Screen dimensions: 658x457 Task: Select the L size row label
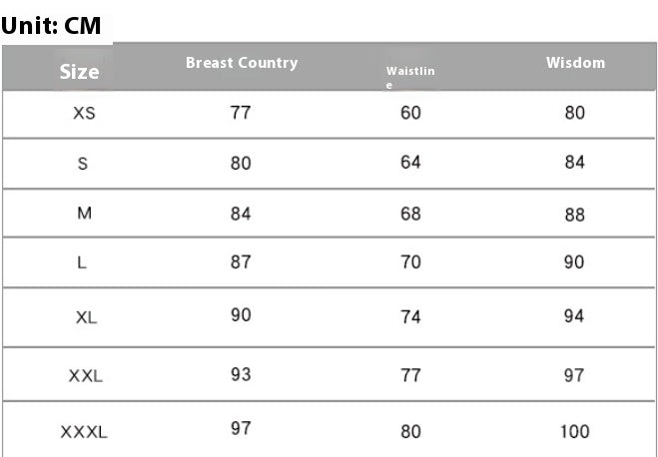(82, 262)
